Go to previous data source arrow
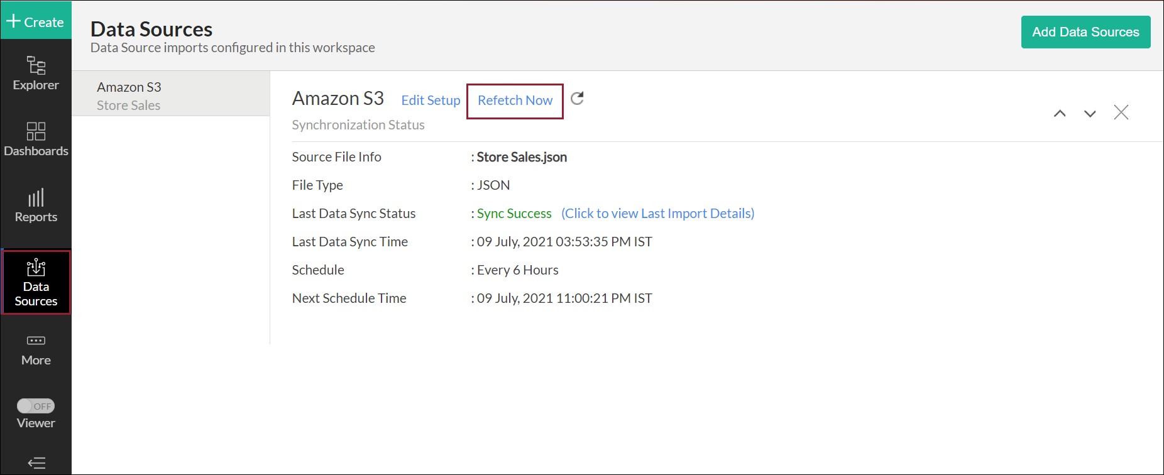Image resolution: width=1164 pixels, height=475 pixels. [1060, 113]
